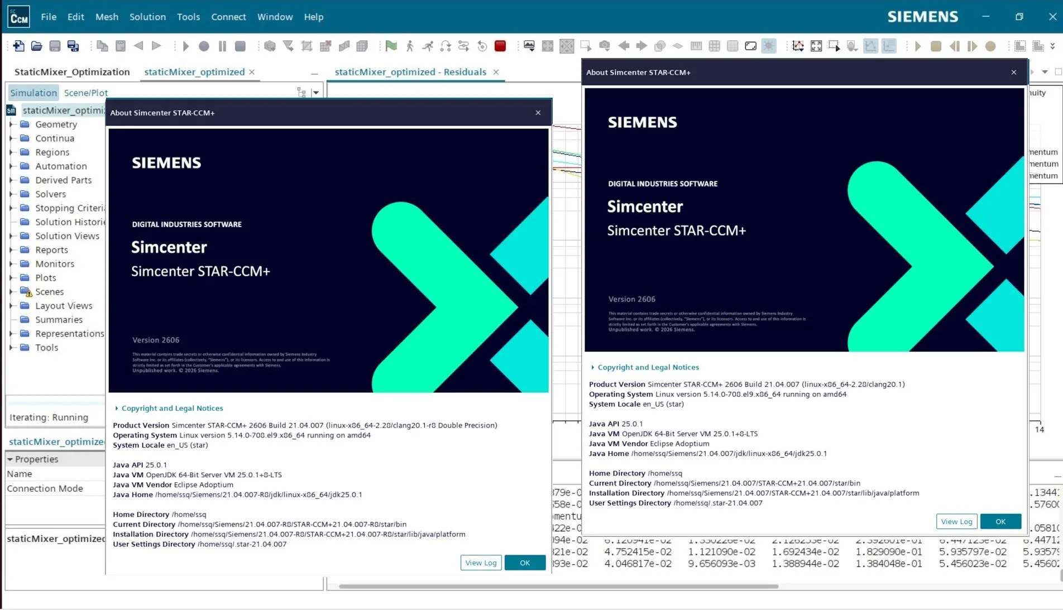
Task: Click the fit-to-view expand arrows icon
Action: [816, 46]
